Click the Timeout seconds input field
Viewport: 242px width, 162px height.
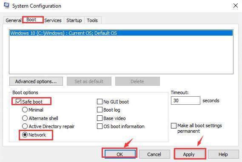click(x=185, y=101)
